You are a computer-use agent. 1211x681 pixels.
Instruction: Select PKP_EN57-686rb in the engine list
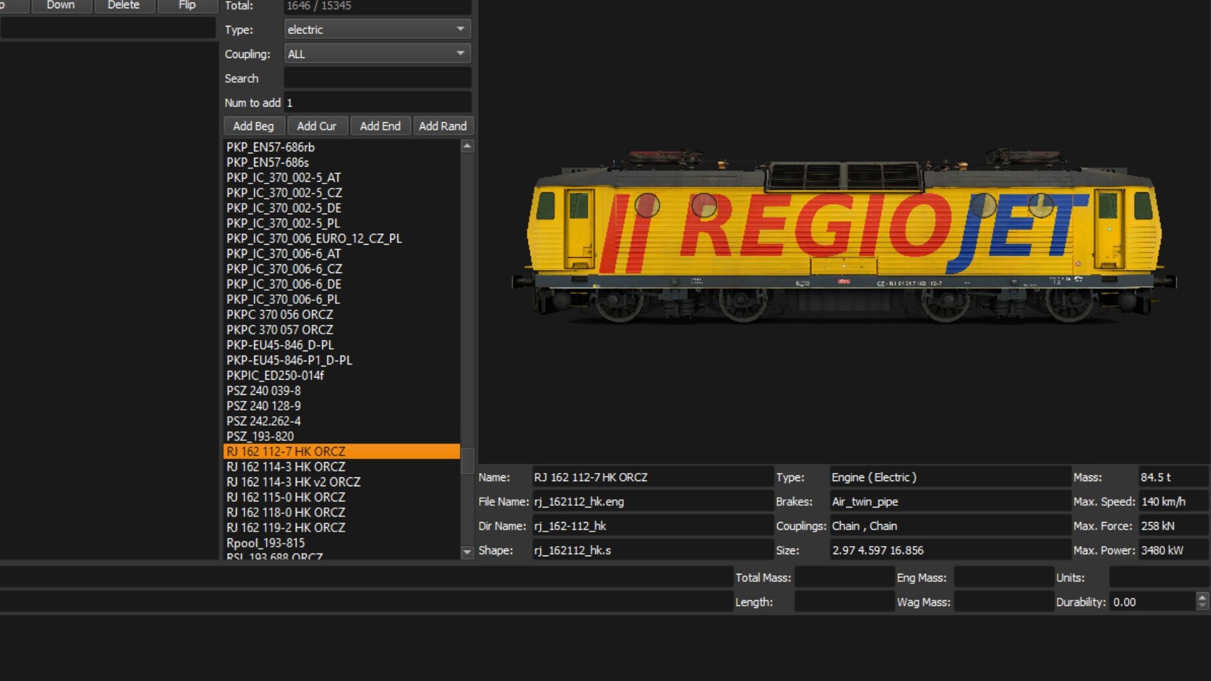(270, 147)
